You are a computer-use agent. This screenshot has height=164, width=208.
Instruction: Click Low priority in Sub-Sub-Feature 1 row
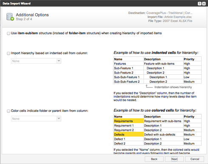pyautogui.click(x=192, y=77)
